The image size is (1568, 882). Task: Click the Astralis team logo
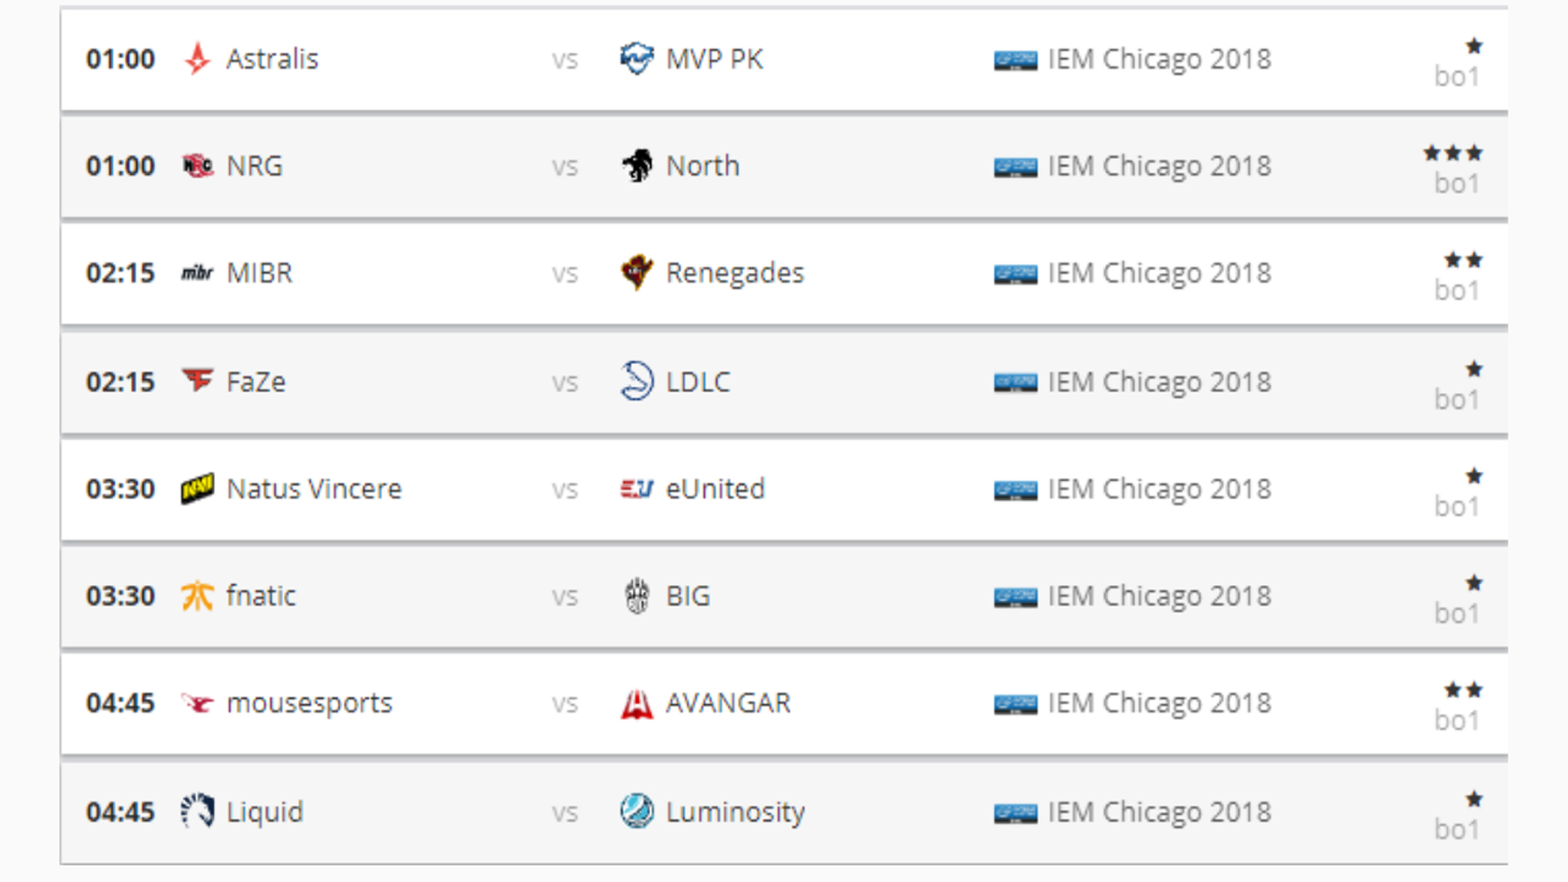point(197,59)
